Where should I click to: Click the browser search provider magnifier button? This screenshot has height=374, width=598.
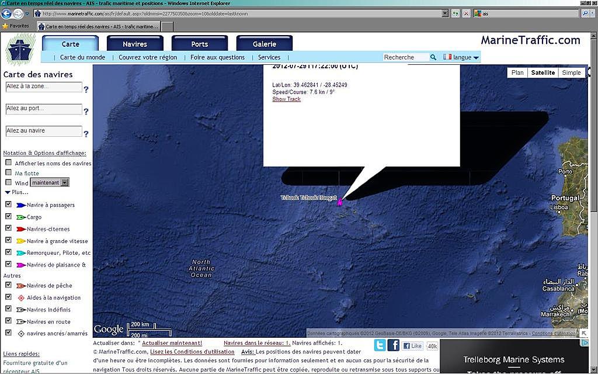(585, 13)
